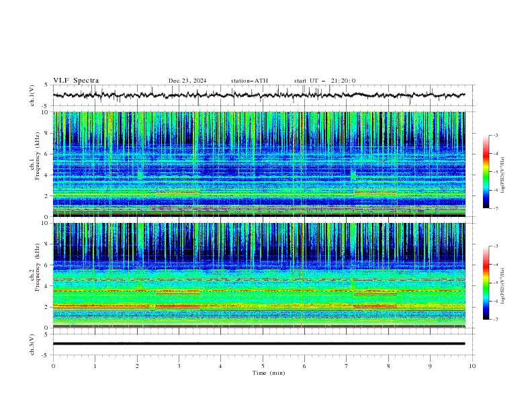
Task: Click the 'ch.1(V)' waveform axis label
Action: click(x=32, y=95)
